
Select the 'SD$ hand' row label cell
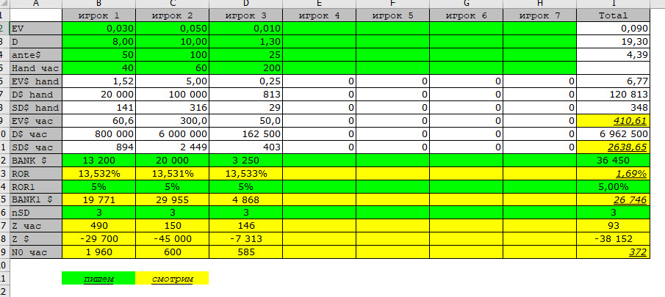click(35, 108)
